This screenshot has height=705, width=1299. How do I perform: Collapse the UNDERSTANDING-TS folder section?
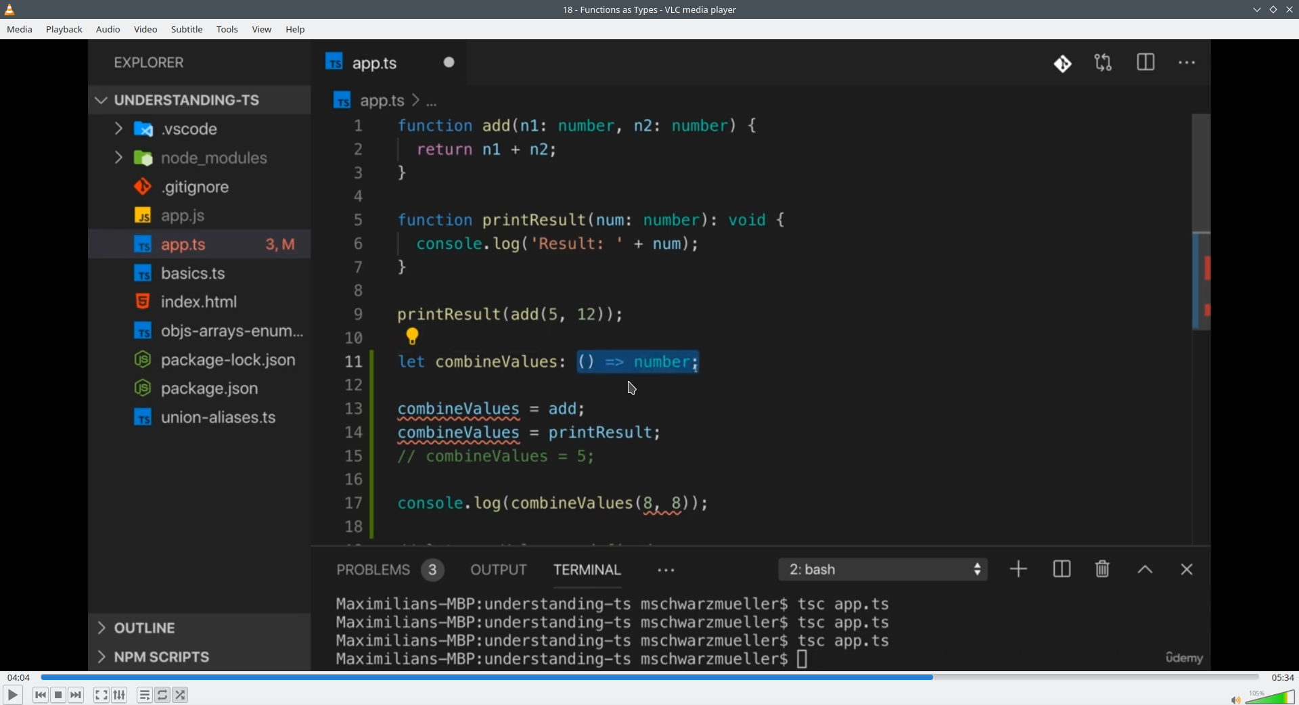click(x=200, y=100)
